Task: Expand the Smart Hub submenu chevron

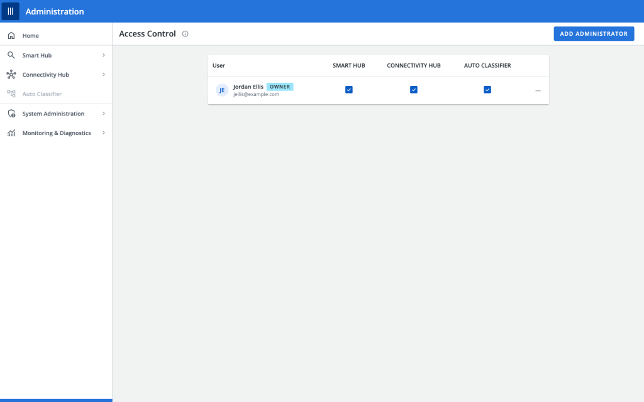Action: (104, 55)
